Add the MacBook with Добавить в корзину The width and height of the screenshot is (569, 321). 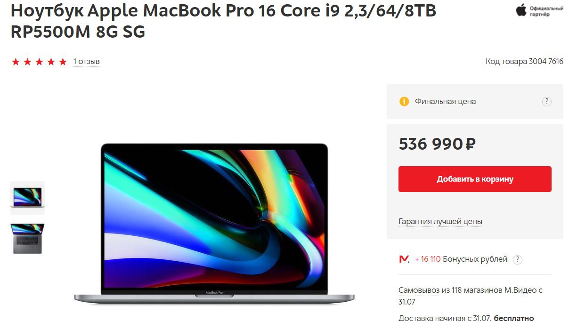click(x=475, y=179)
